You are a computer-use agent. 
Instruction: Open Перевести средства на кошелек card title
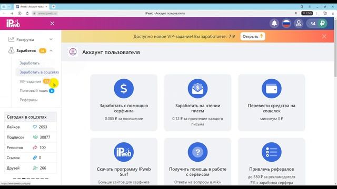click(272, 108)
